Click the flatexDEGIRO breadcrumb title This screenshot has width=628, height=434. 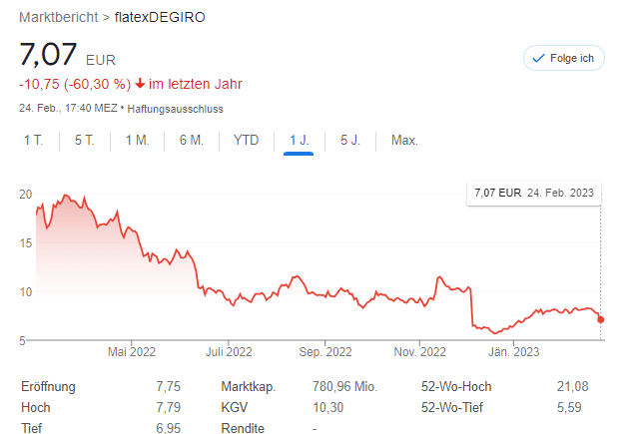(x=164, y=18)
